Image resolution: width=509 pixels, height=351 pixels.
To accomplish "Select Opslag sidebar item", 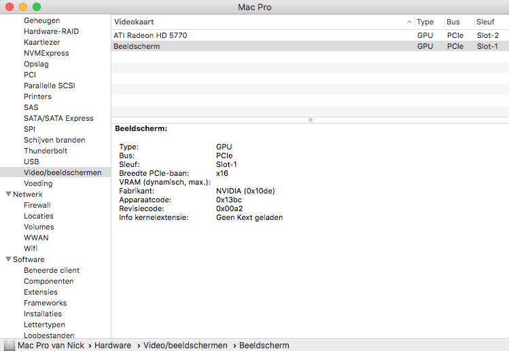I will click(36, 64).
